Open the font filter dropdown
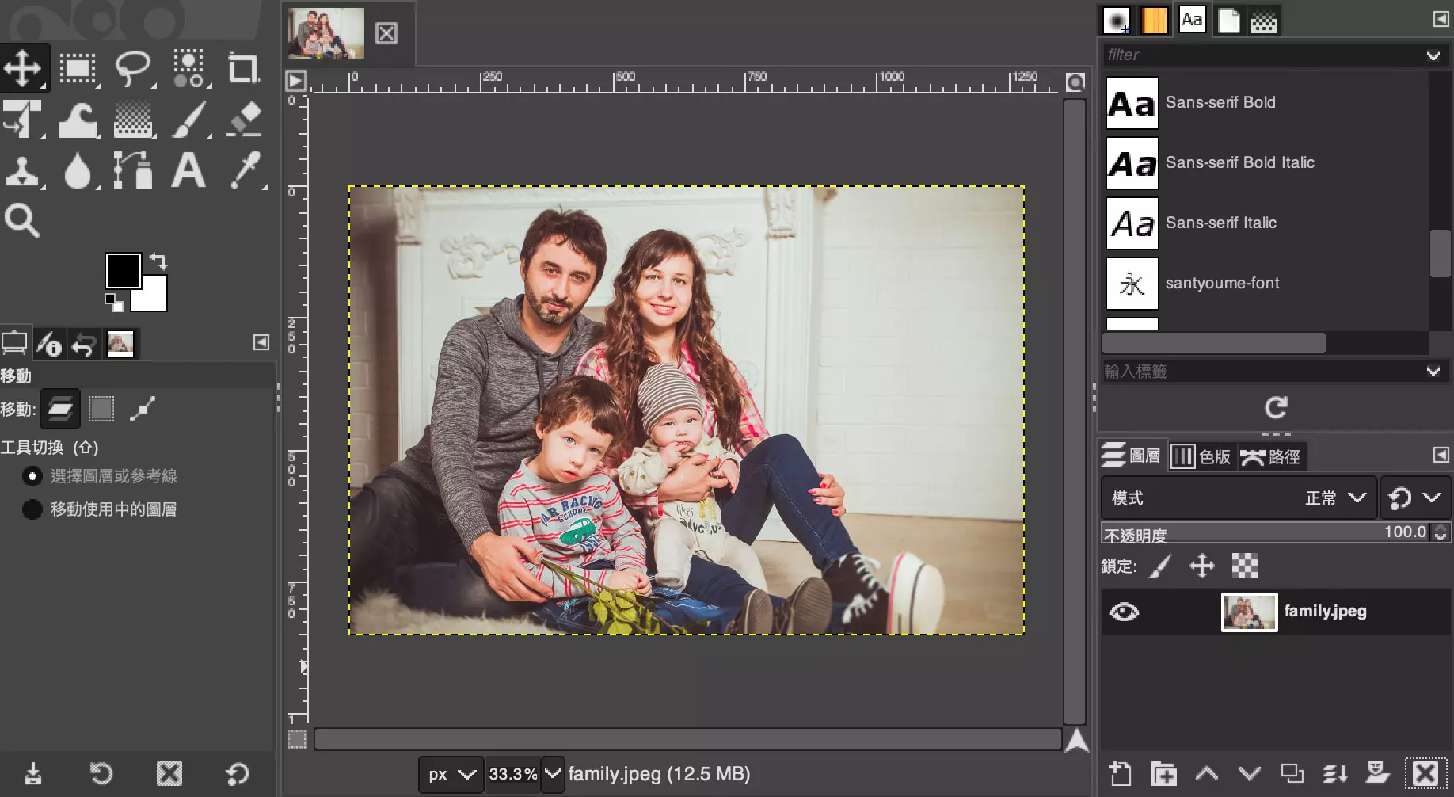1454x797 pixels. coord(1433,55)
